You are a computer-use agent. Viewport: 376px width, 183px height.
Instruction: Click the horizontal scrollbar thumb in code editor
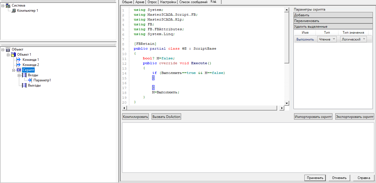click(x=202, y=108)
